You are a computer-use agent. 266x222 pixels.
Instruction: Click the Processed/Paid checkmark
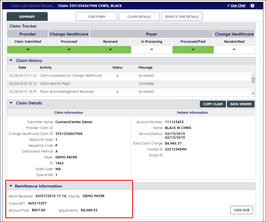tap(193, 49)
